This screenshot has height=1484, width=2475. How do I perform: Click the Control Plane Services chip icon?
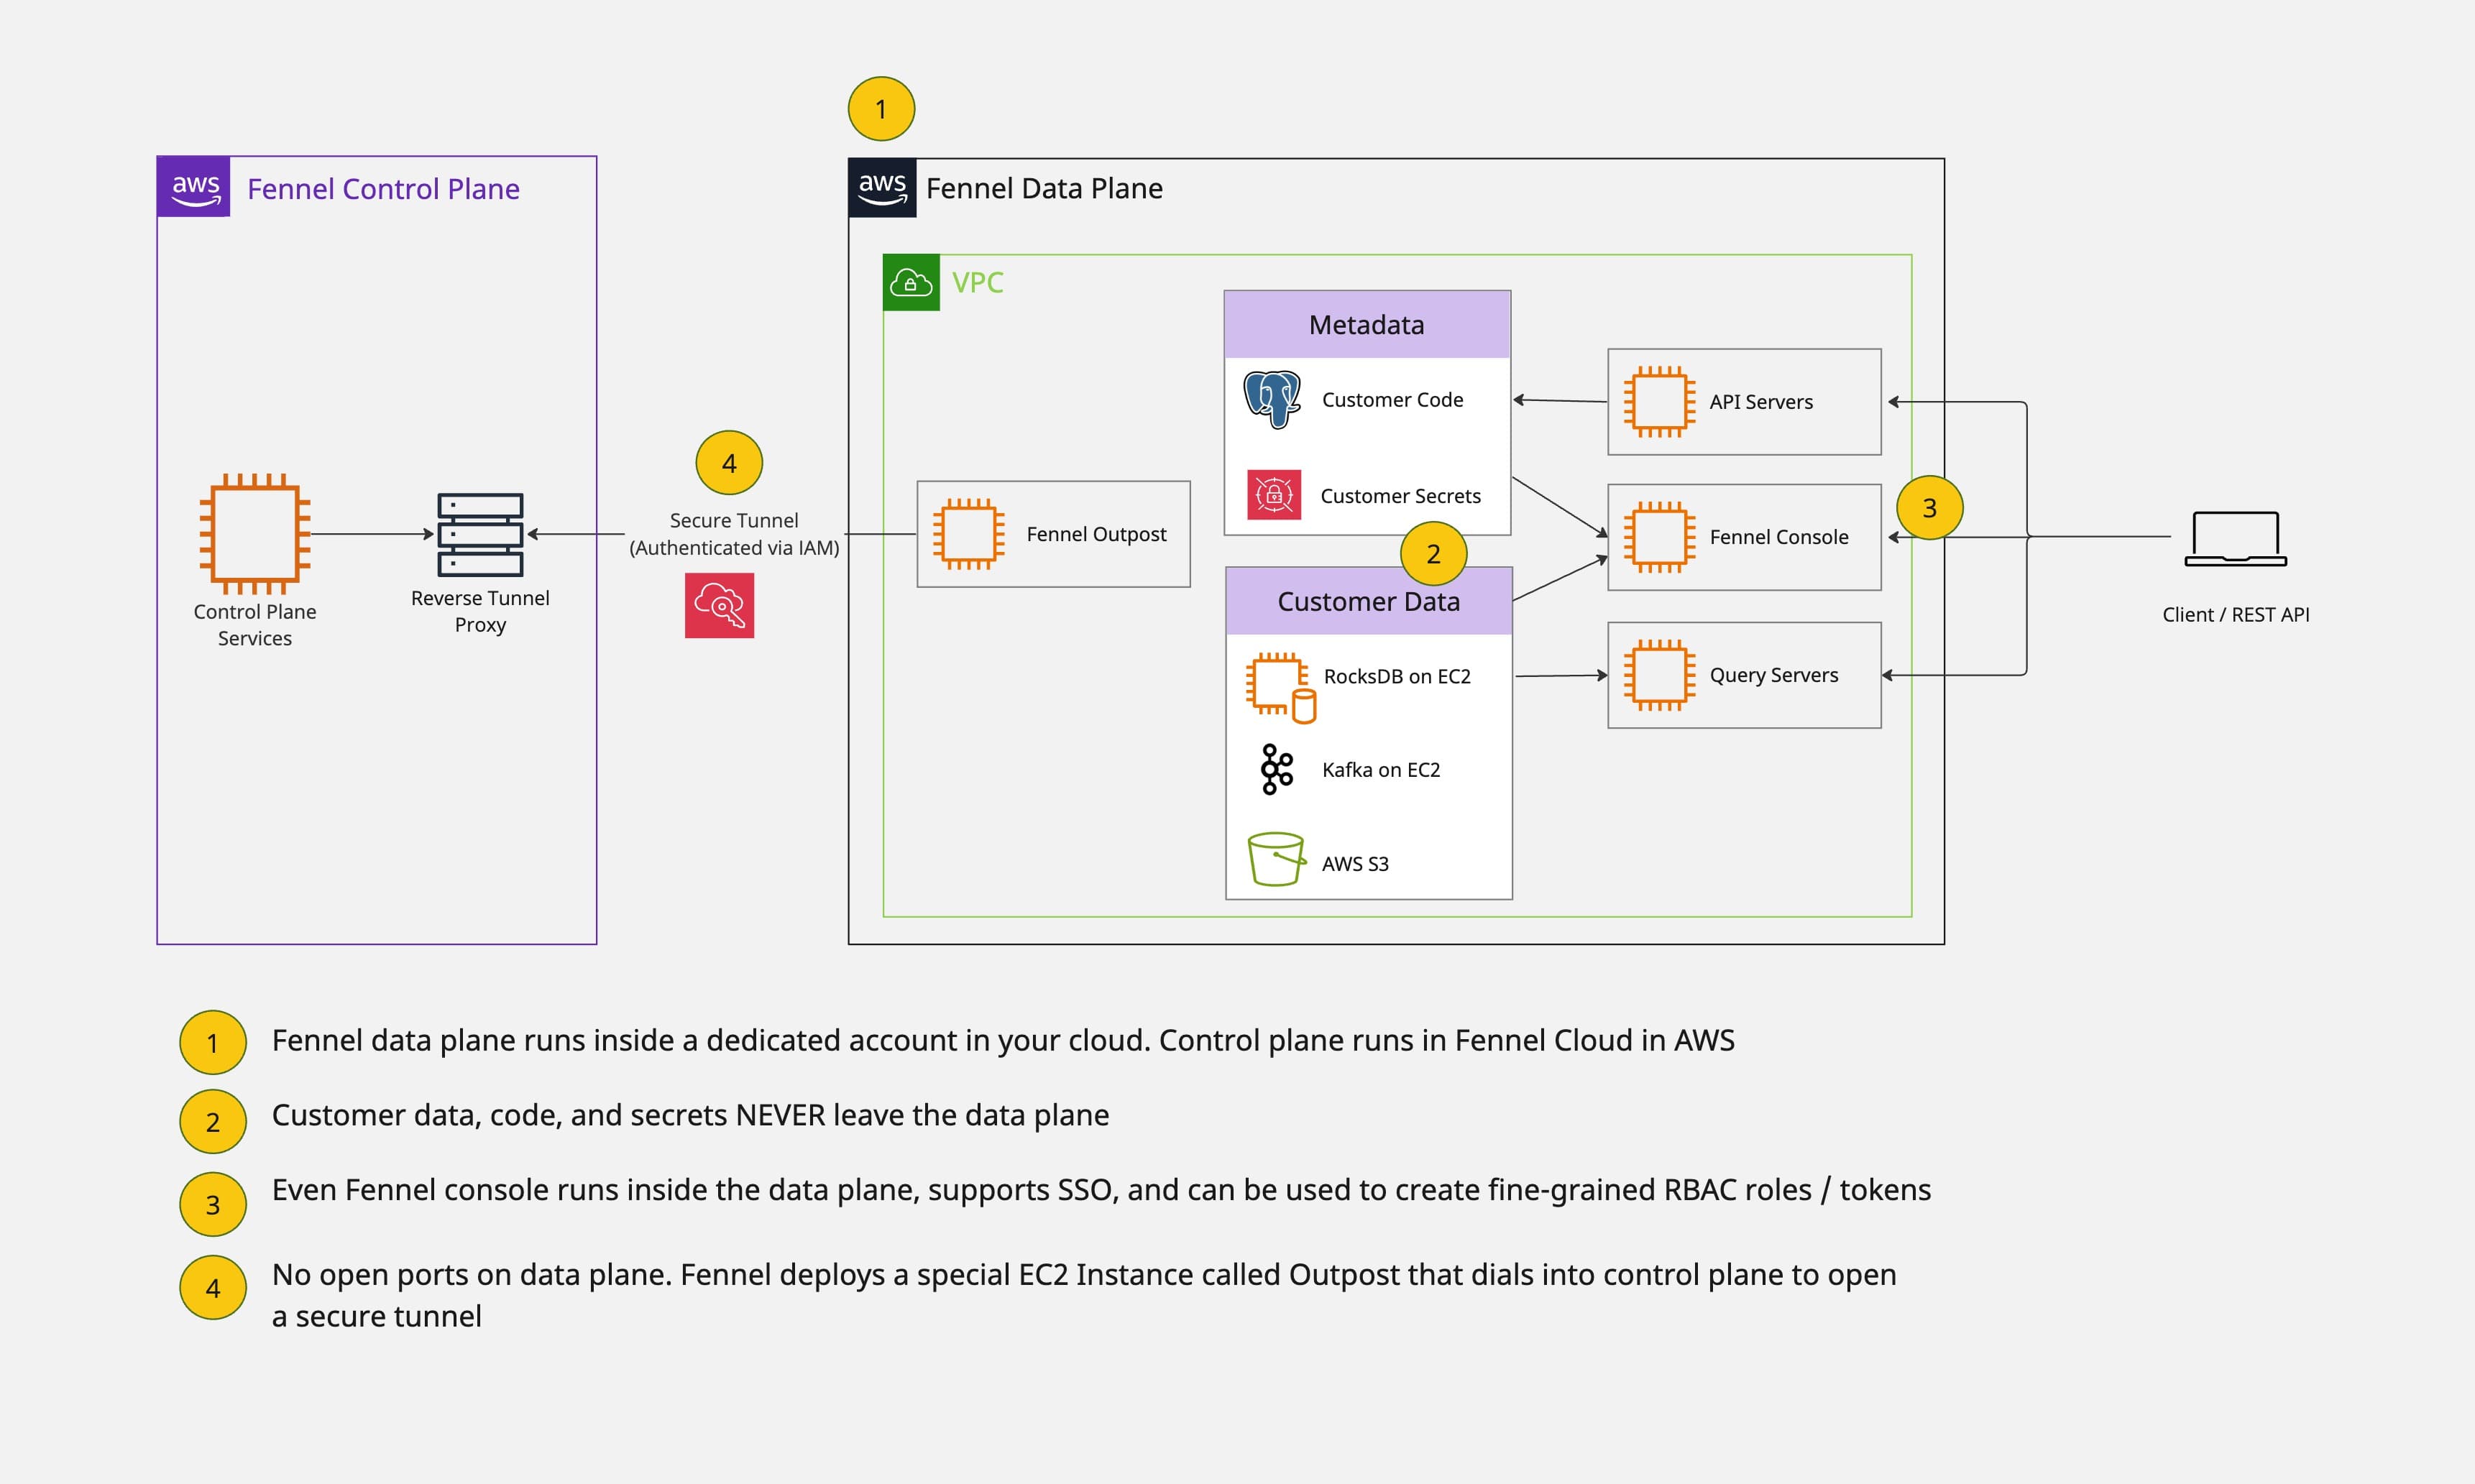coord(255,534)
